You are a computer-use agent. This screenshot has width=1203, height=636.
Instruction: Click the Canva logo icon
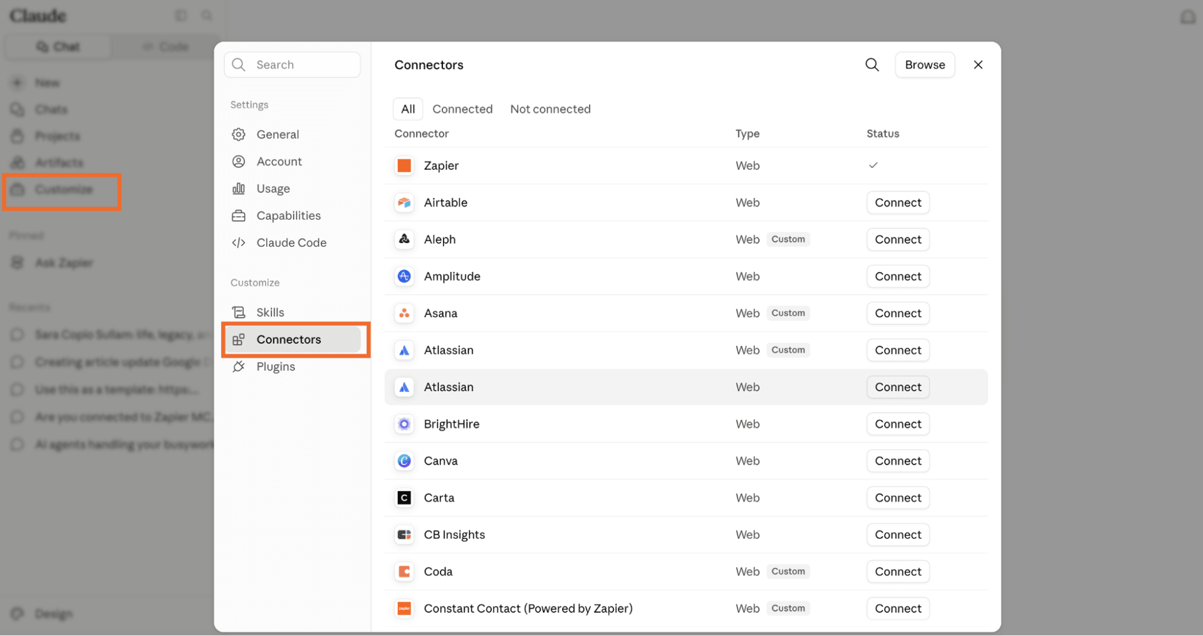tap(404, 461)
